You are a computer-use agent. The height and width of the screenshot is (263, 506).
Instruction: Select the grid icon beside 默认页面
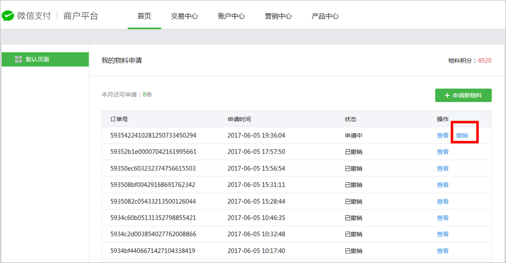(18, 59)
